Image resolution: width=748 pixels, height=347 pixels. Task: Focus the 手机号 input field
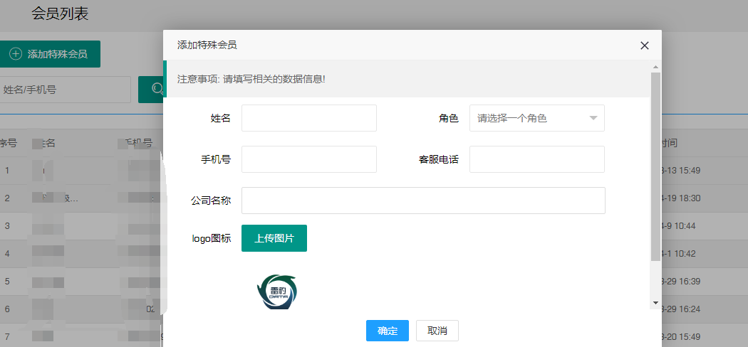(309, 159)
